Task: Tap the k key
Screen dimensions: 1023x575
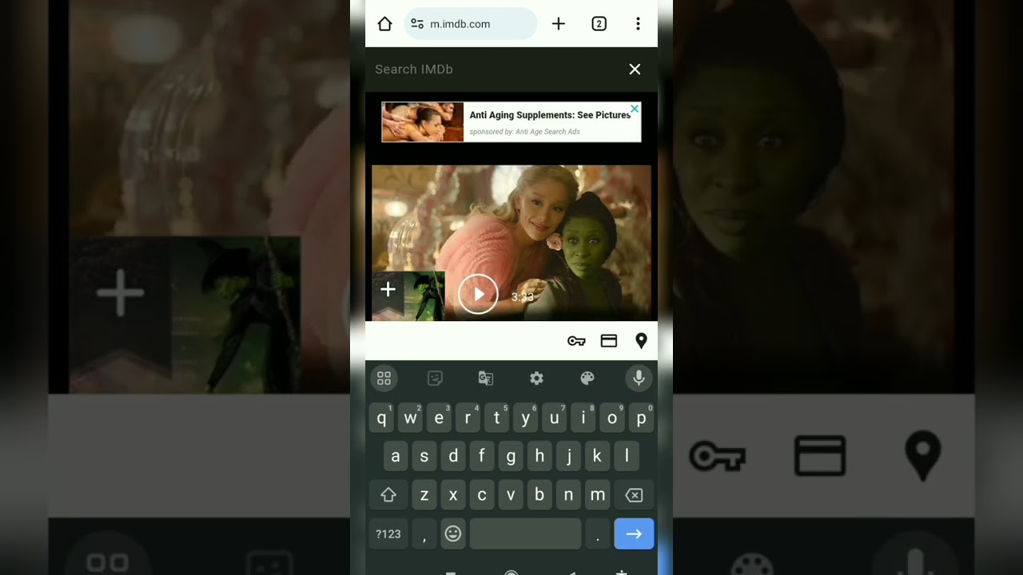Action: click(x=598, y=456)
